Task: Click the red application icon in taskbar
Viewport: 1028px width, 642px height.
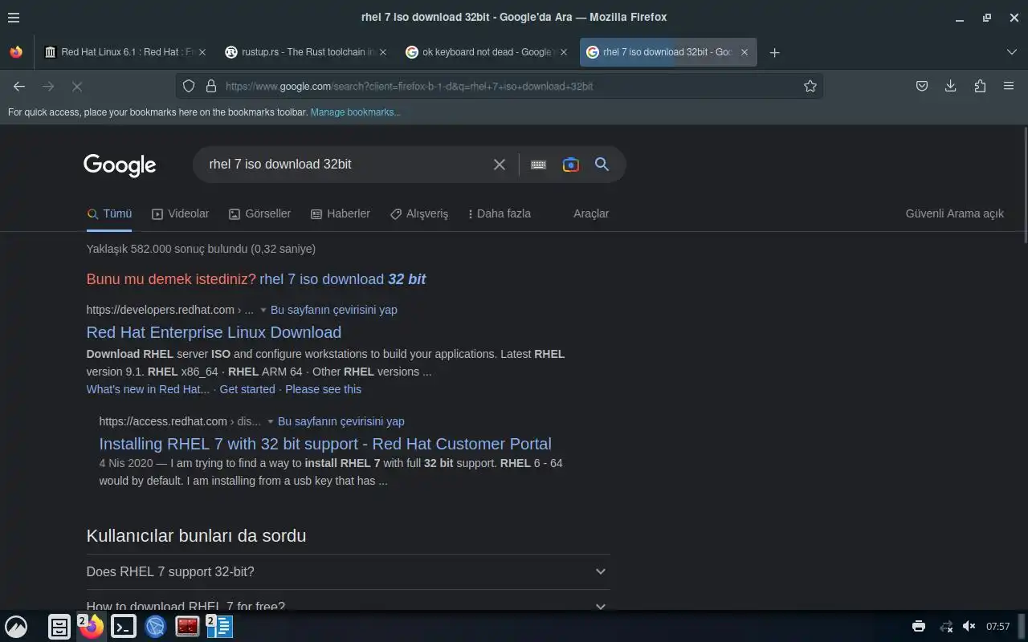Action: 187,626
